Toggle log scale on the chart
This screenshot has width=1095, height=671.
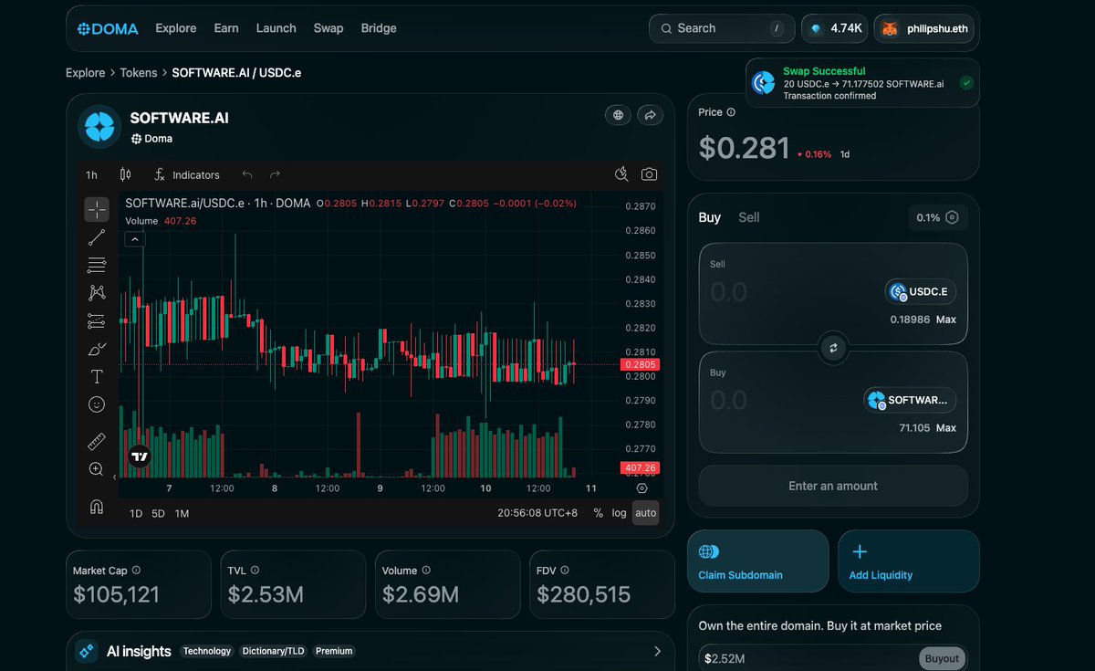620,513
